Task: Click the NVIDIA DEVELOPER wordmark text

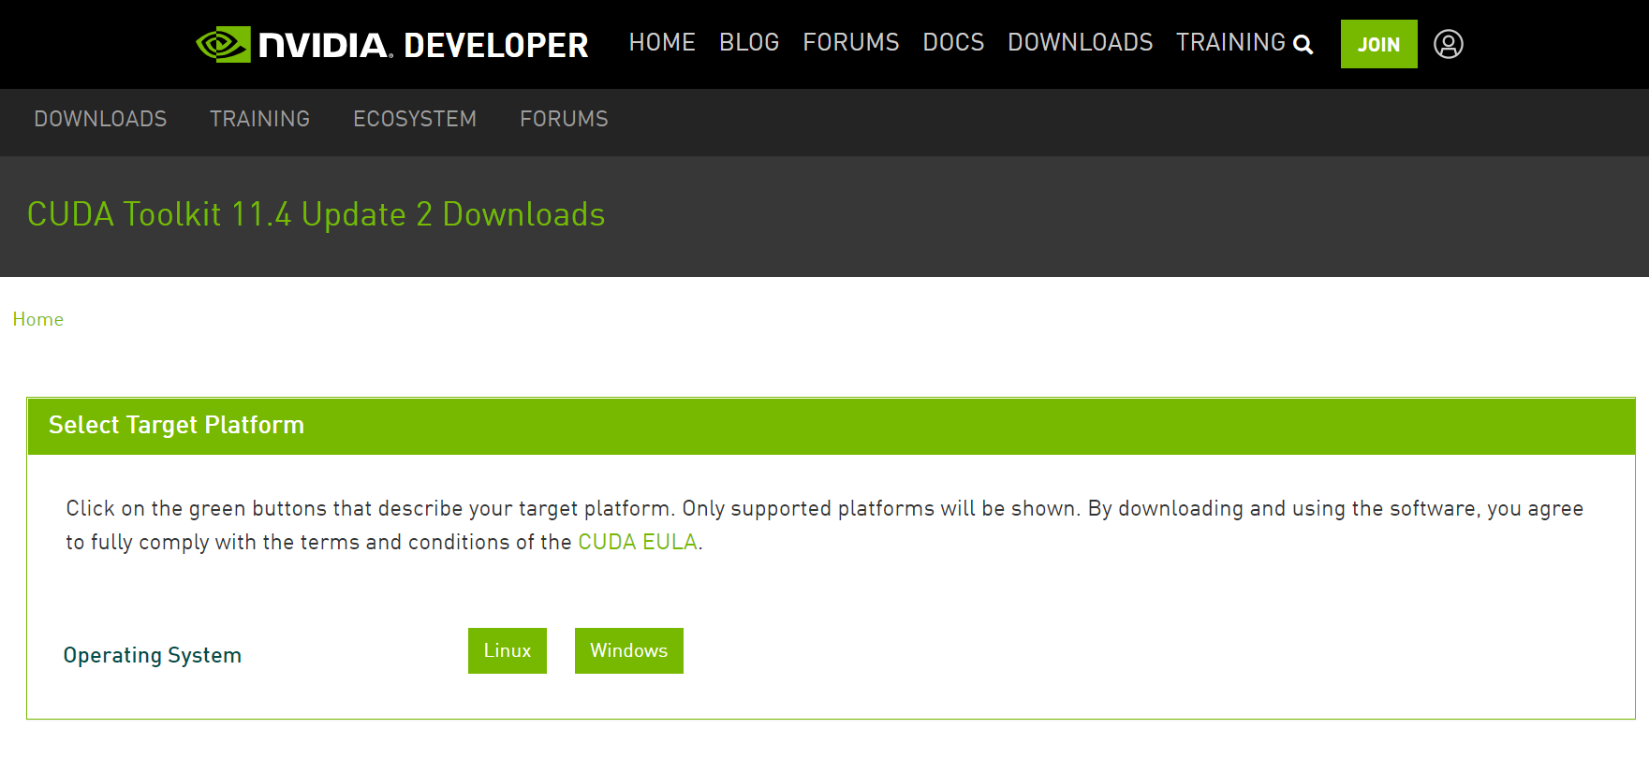Action: point(423,45)
